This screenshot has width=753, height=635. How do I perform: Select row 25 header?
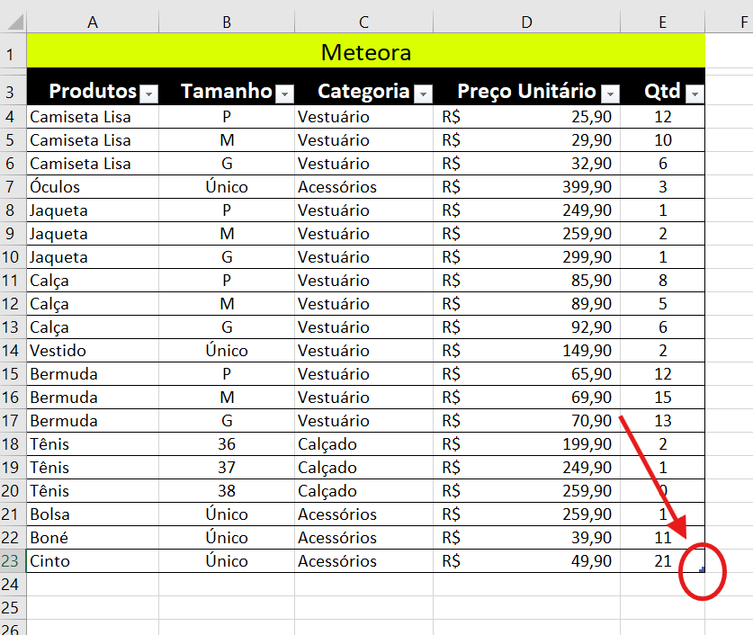(x=13, y=608)
